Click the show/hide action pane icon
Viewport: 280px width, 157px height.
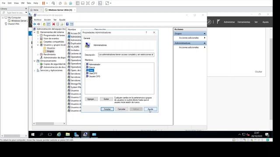[72, 24]
